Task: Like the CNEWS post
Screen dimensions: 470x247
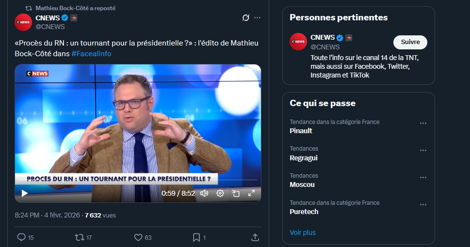Action: (138, 237)
